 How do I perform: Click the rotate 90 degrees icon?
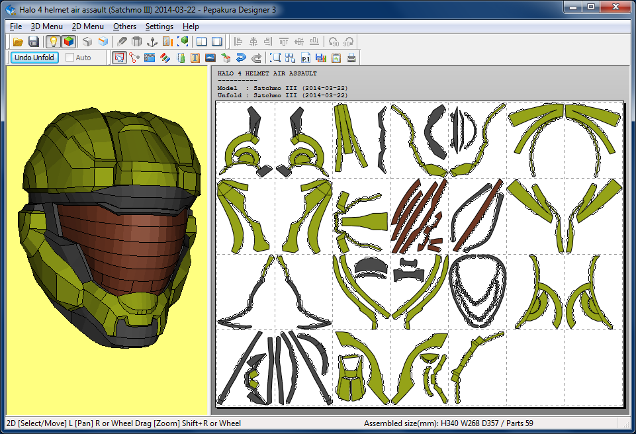334,42
